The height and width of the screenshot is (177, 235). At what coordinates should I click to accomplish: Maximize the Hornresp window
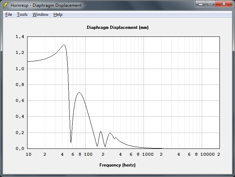point(210,4)
